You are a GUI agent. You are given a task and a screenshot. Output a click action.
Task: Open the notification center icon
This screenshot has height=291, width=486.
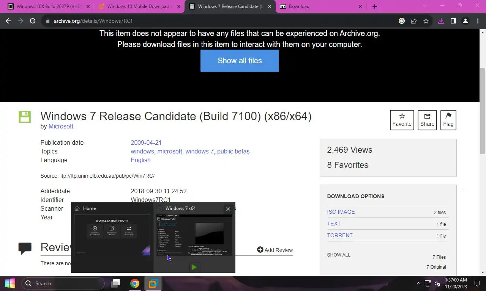coord(478,283)
